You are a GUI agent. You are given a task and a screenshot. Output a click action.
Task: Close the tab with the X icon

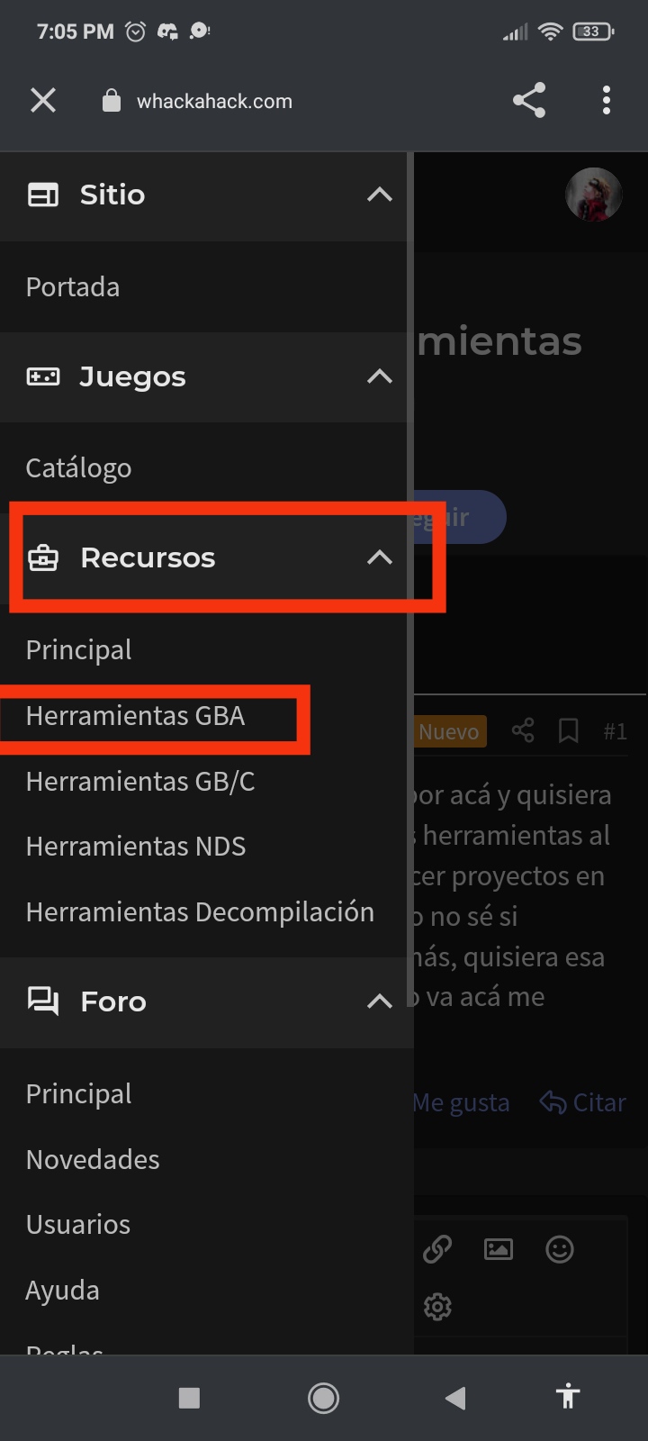pyautogui.click(x=43, y=100)
